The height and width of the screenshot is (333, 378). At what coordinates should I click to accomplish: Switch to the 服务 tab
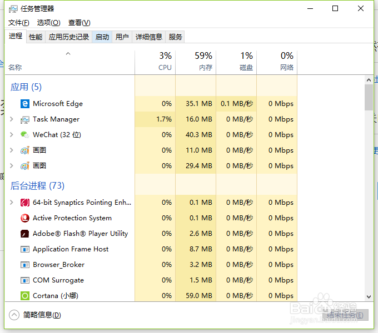tap(175, 37)
